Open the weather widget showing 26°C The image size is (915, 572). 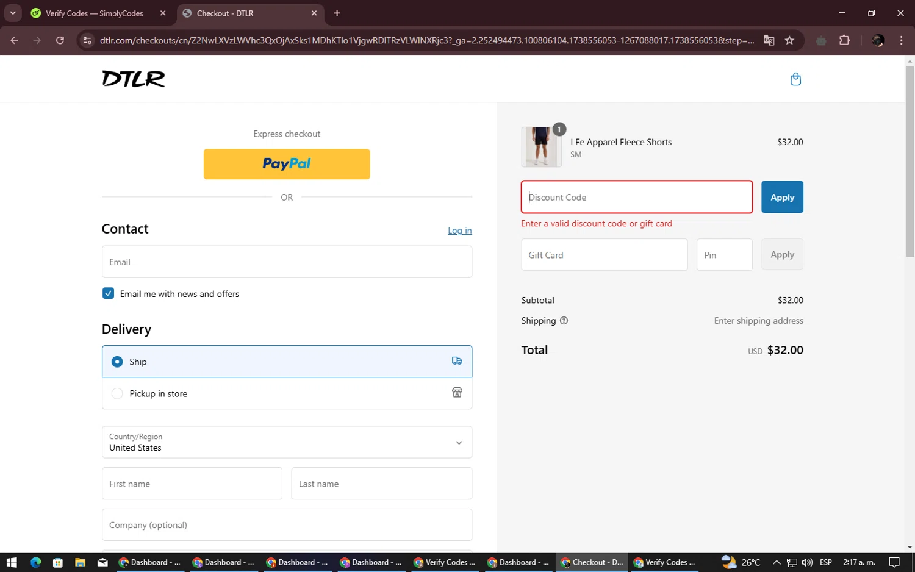[x=741, y=562]
